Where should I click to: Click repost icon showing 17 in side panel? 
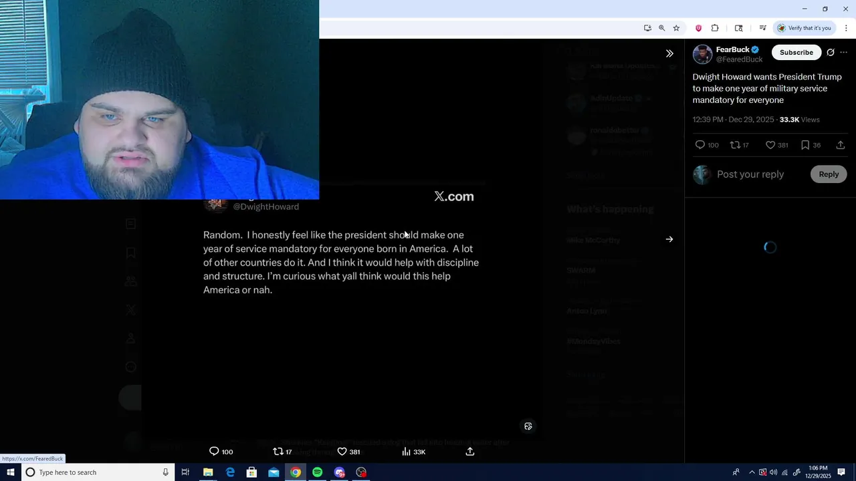tap(734, 145)
